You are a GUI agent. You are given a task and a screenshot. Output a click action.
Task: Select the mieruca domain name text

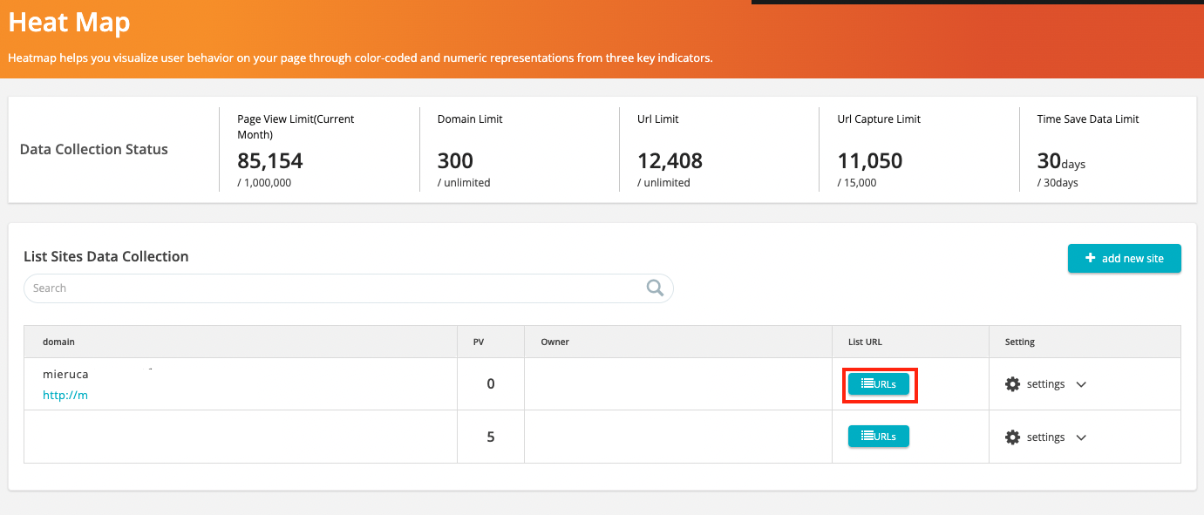tap(65, 374)
